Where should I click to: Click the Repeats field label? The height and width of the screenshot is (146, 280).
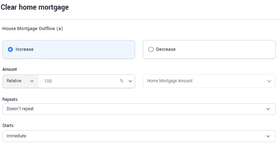click(10, 99)
